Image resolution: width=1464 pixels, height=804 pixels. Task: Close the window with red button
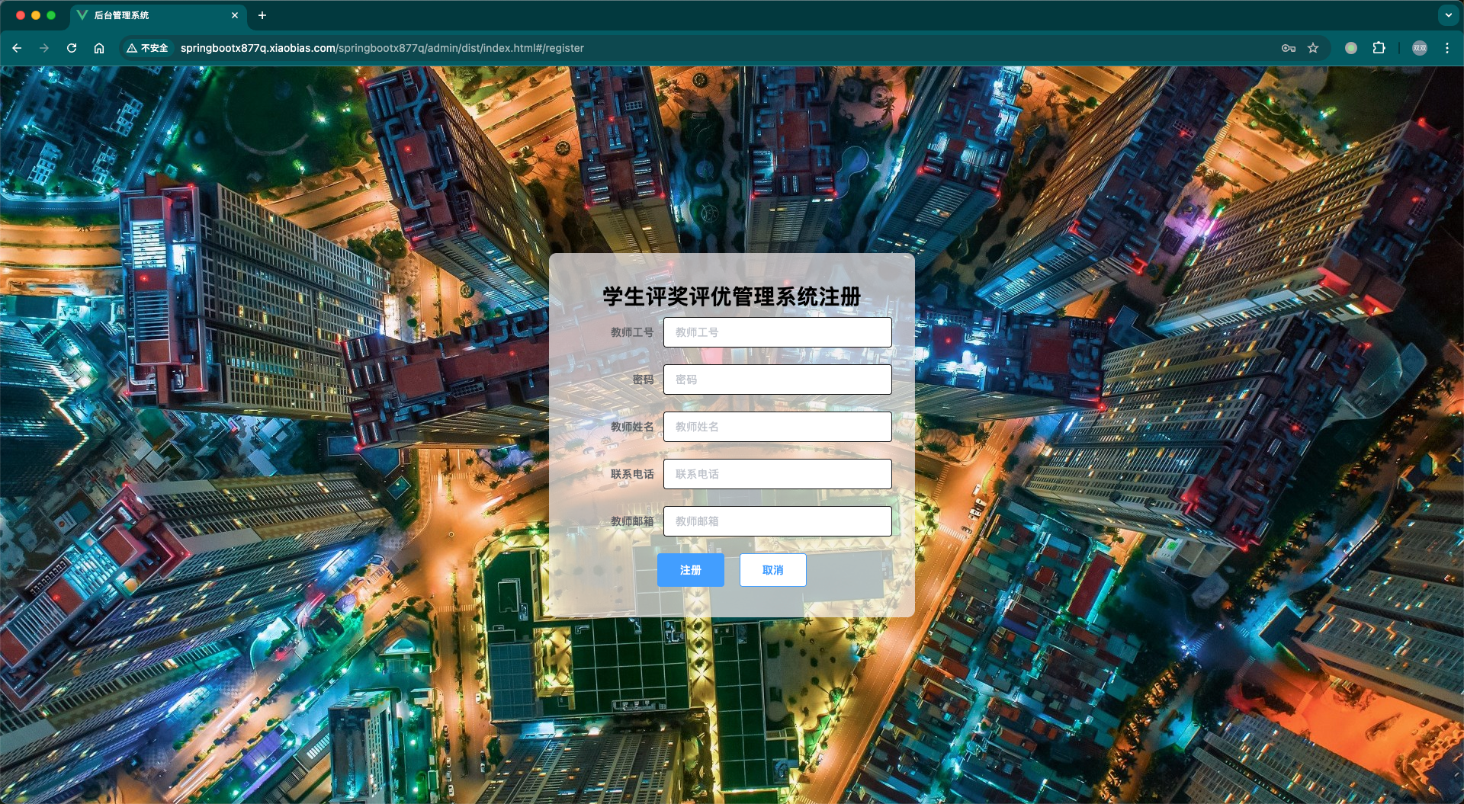point(21,15)
